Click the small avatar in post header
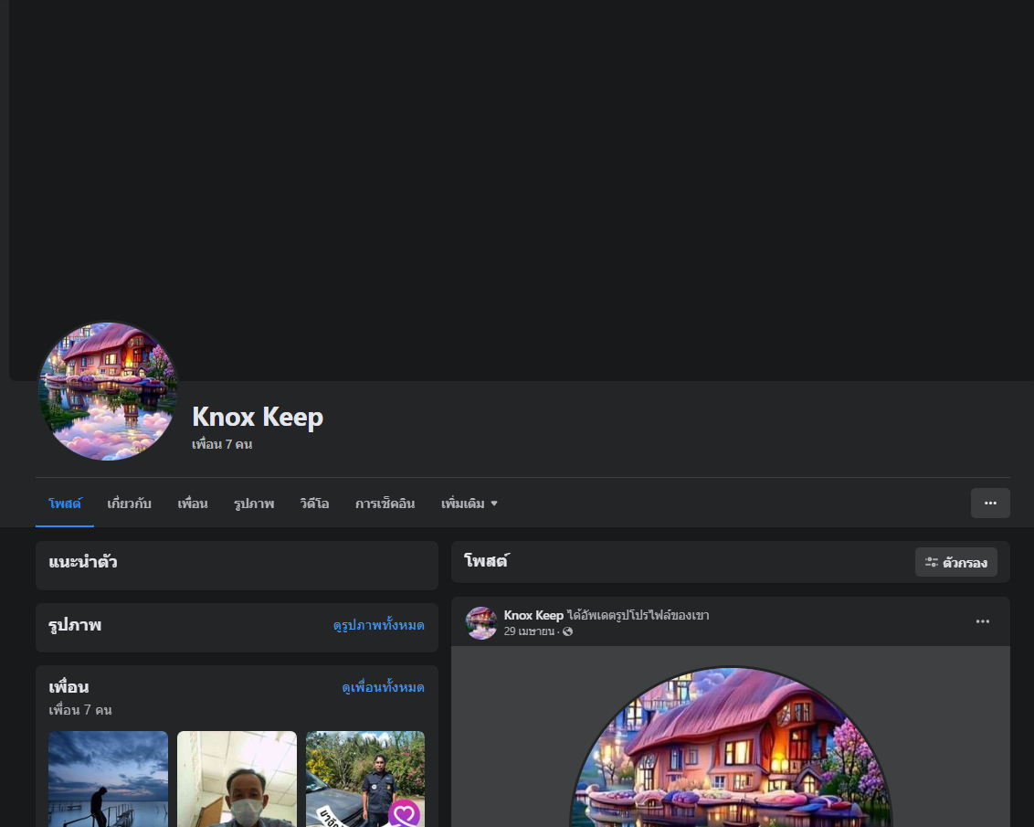This screenshot has height=827, width=1034. pyautogui.click(x=481, y=622)
